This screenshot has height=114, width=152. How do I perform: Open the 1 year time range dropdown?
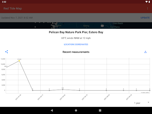[142, 103]
